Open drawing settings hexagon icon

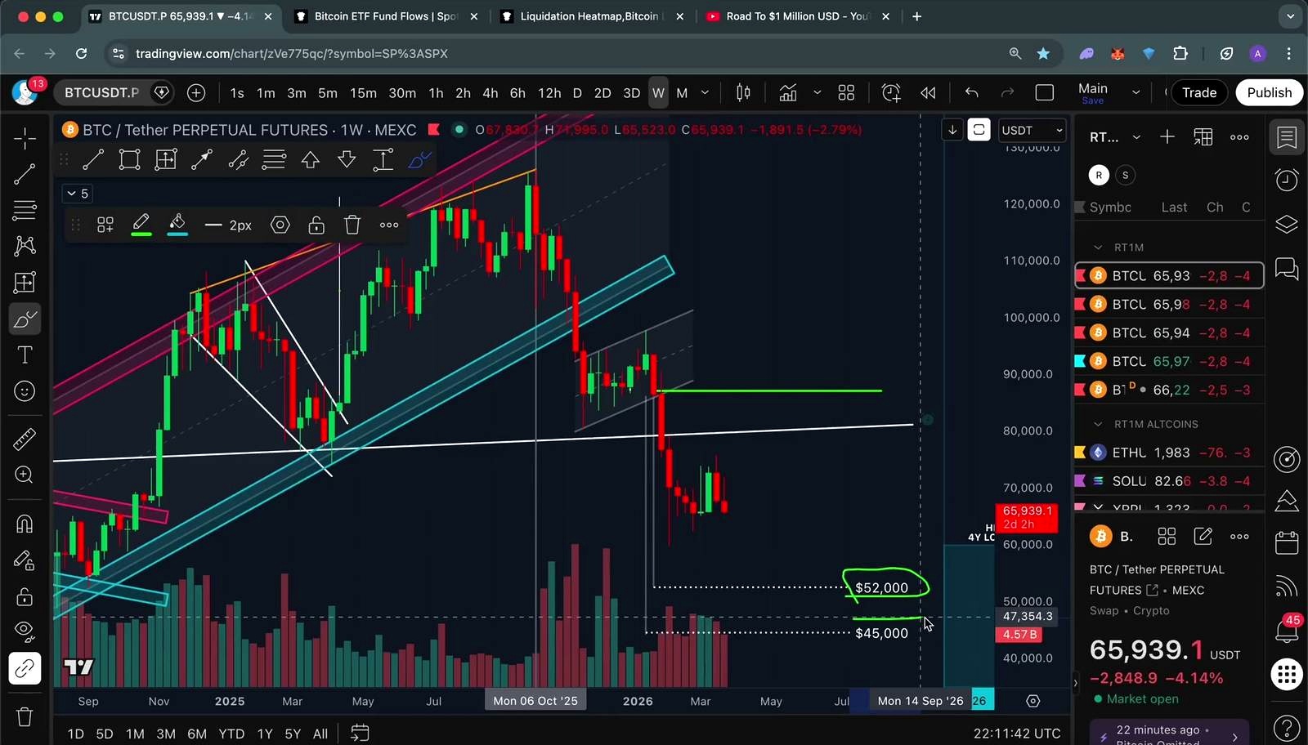[x=280, y=225]
